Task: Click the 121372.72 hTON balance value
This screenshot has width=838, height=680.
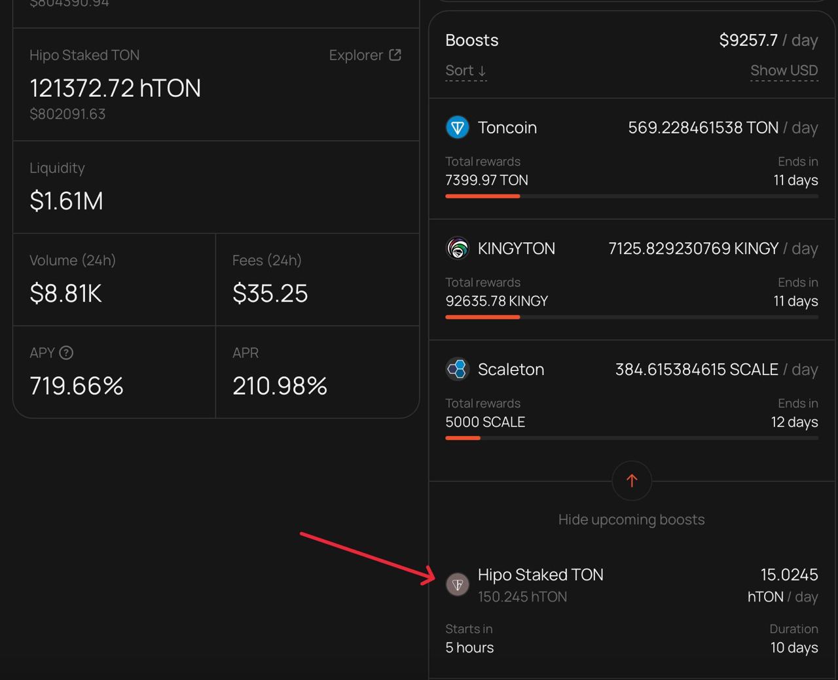Action: (x=115, y=88)
